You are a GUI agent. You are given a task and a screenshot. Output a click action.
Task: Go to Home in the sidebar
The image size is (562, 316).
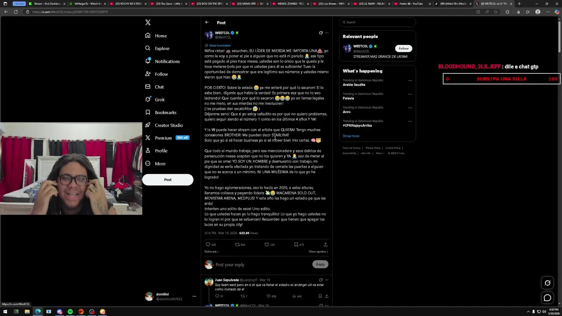pyautogui.click(x=156, y=36)
